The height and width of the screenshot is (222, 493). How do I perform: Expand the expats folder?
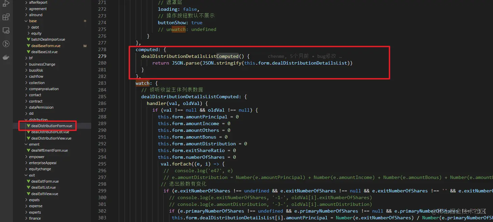(x=34, y=200)
